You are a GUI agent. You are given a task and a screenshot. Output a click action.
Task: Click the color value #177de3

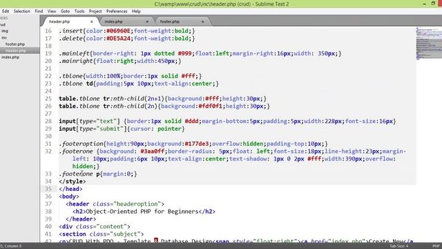pyautogui.click(x=196, y=144)
